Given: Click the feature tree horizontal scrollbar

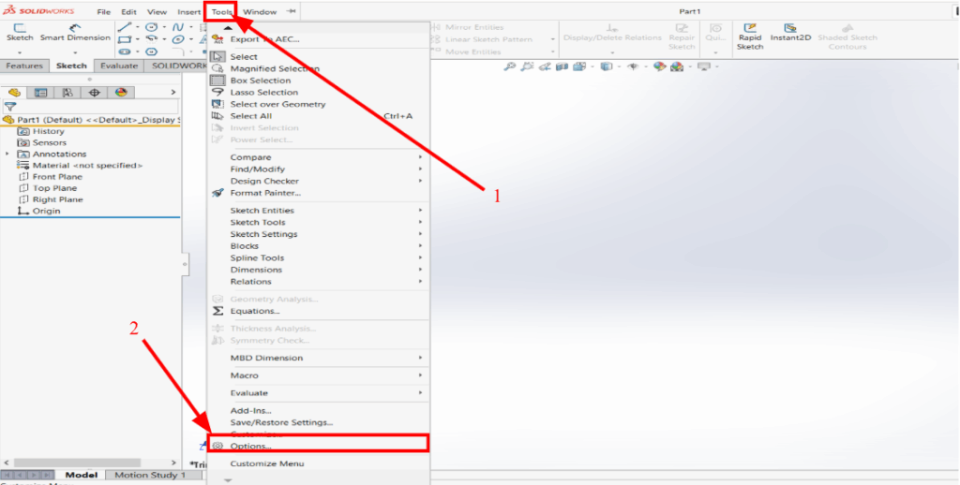Looking at the screenshot, I should [x=77, y=463].
